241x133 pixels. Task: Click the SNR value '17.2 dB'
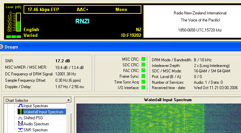click(63, 61)
